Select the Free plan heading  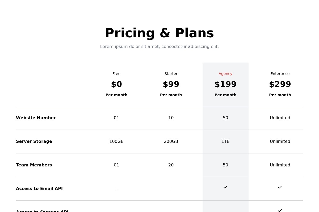coord(116,74)
